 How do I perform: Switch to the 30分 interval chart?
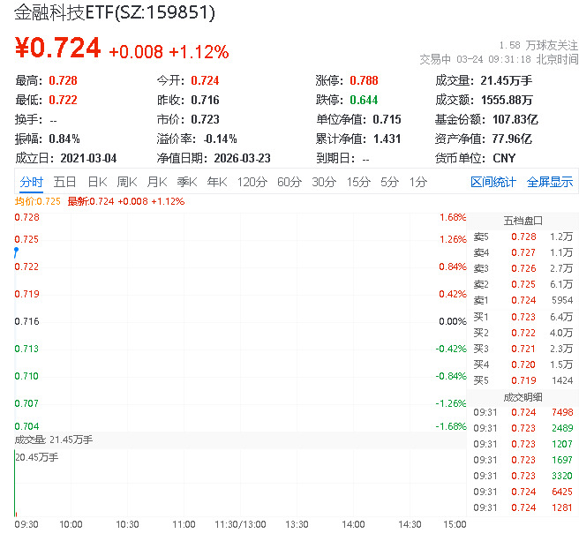tap(324, 182)
